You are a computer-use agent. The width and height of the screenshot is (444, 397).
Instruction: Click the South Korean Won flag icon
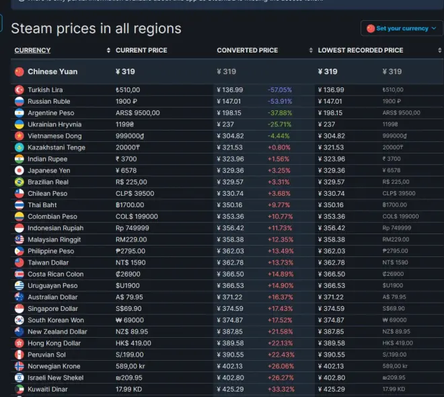coord(20,320)
